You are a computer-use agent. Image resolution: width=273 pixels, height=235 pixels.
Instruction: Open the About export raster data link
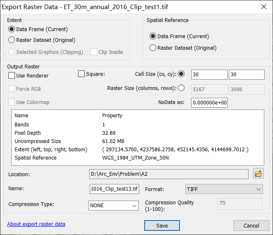tap(36, 224)
